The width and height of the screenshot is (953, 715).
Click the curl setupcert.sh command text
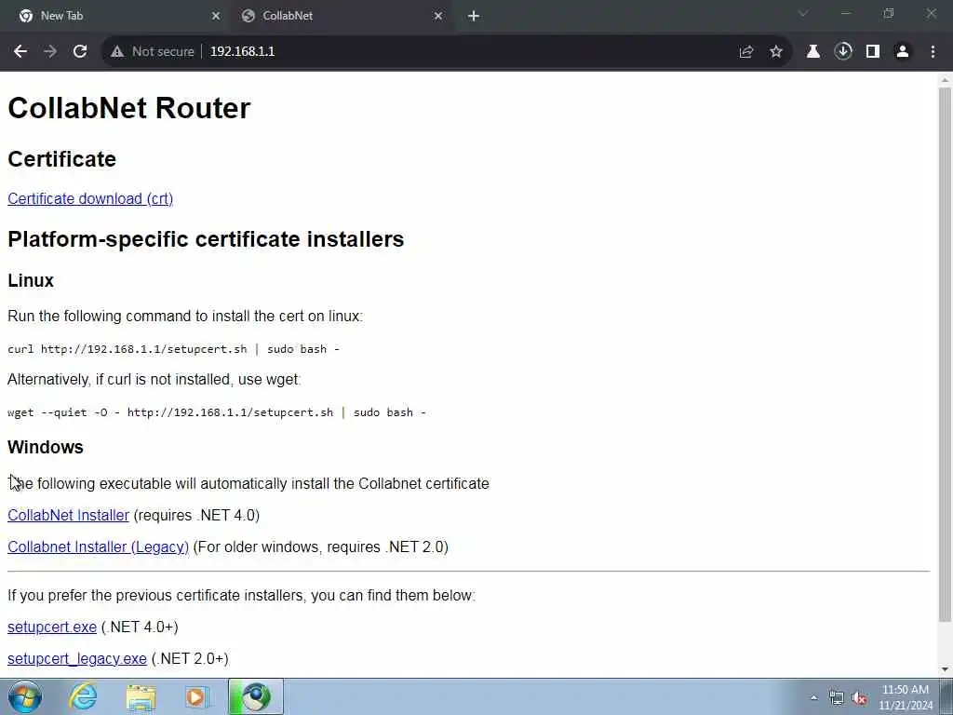173,349
